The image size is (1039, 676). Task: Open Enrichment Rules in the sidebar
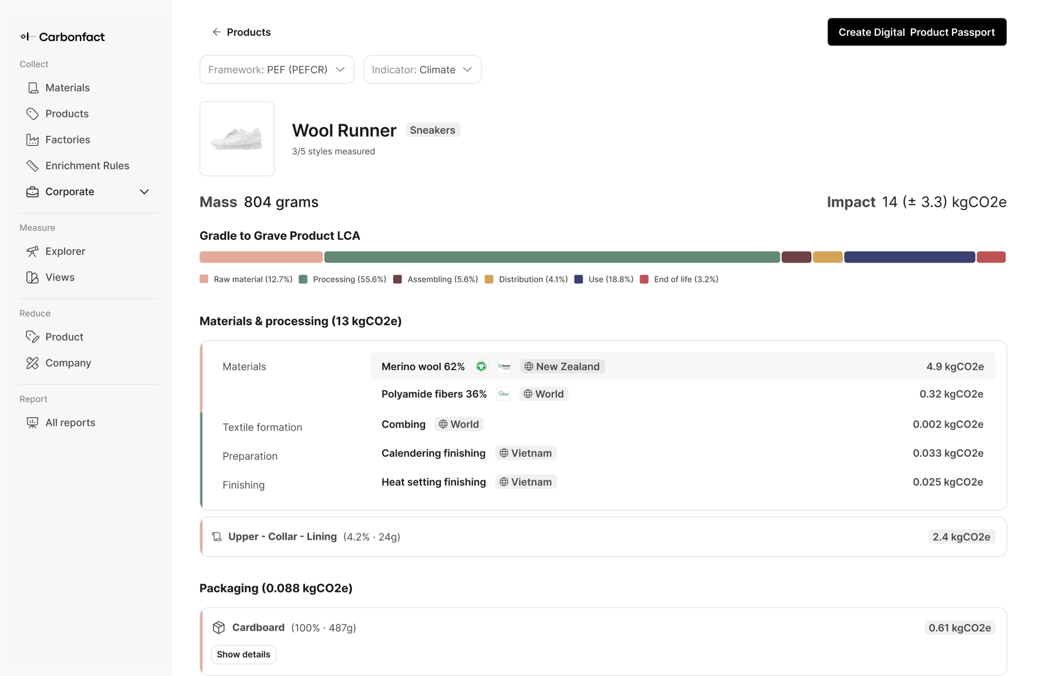pos(87,166)
